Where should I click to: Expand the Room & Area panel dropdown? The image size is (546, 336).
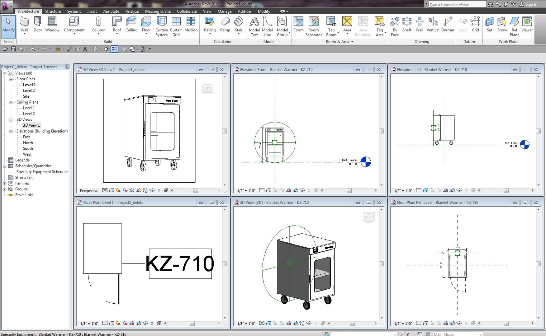point(352,42)
